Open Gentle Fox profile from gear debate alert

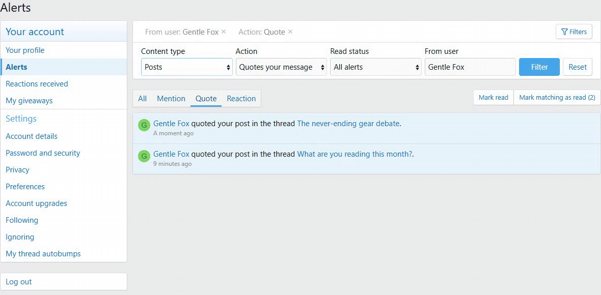pyautogui.click(x=171, y=123)
